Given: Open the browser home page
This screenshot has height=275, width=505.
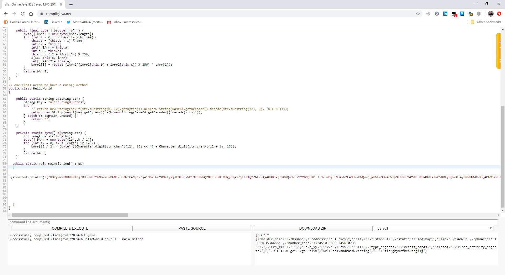Looking at the screenshot, I should pos(31,14).
